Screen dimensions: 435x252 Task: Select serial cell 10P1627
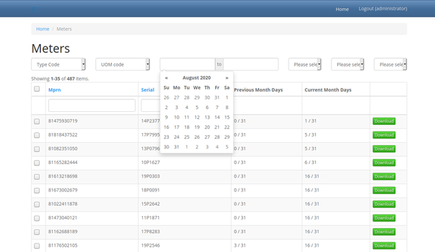coord(150,163)
